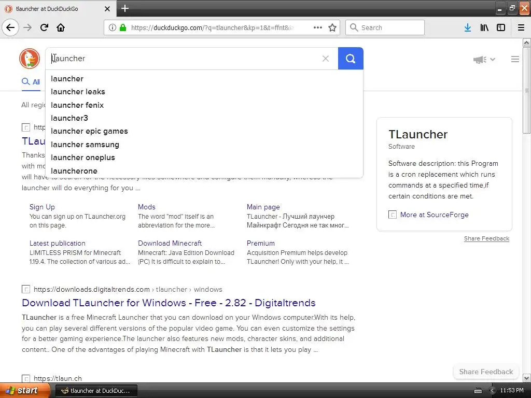The height and width of the screenshot is (398, 531).
Task: Open the Premium sitelink
Action: (x=260, y=244)
